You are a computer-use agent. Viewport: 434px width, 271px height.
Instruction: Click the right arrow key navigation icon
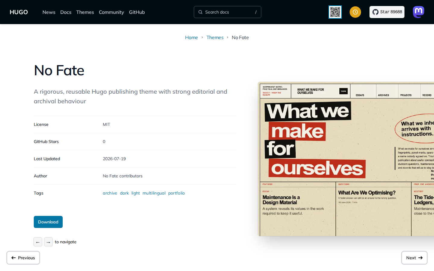(48, 242)
